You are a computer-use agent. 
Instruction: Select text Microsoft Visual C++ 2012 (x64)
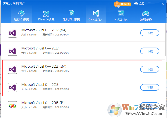coord(44,30)
